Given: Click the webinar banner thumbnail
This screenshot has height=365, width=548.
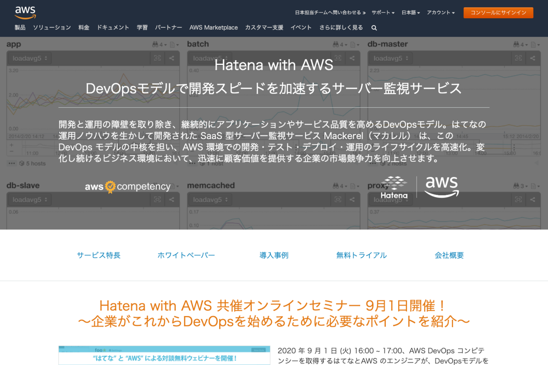Looking at the screenshot, I should click(164, 355).
